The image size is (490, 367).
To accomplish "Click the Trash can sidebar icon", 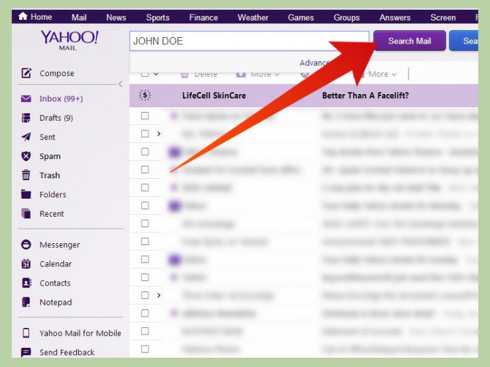I will 26,175.
